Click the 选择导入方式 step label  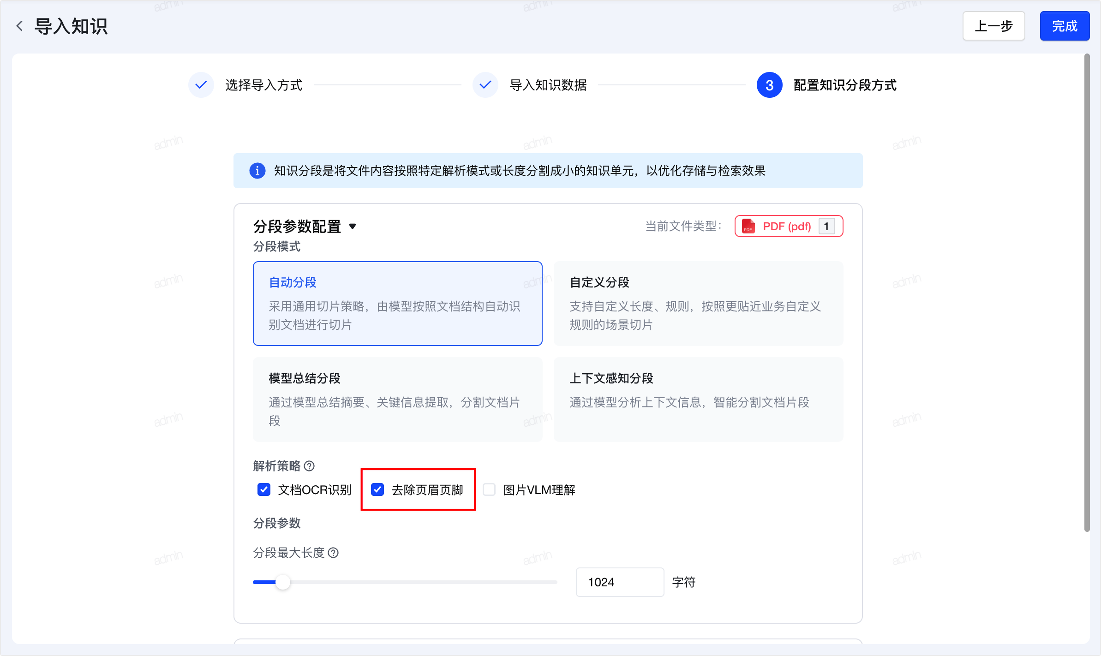(264, 85)
